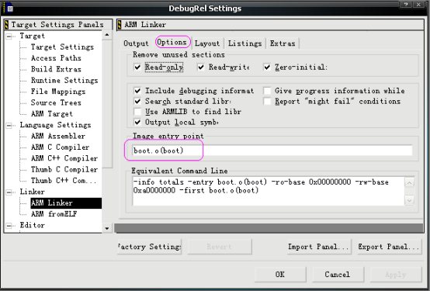Viewport: 430px width, 291px height.
Task: Toggle Give progress information while linking
Action: pyautogui.click(x=267, y=91)
